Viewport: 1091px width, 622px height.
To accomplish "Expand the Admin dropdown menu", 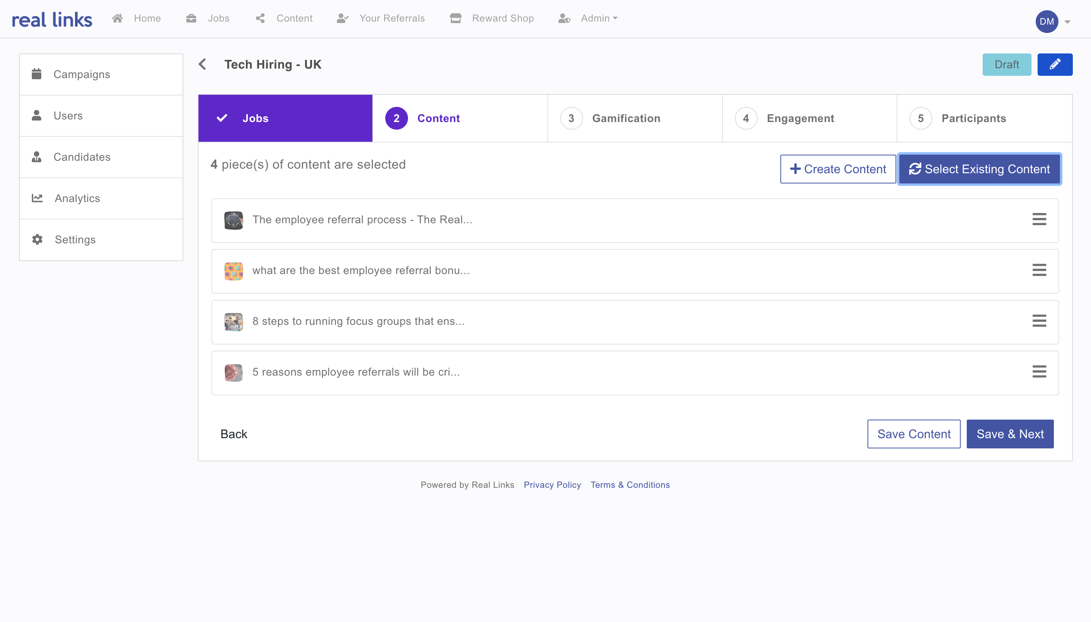I will coord(588,18).
